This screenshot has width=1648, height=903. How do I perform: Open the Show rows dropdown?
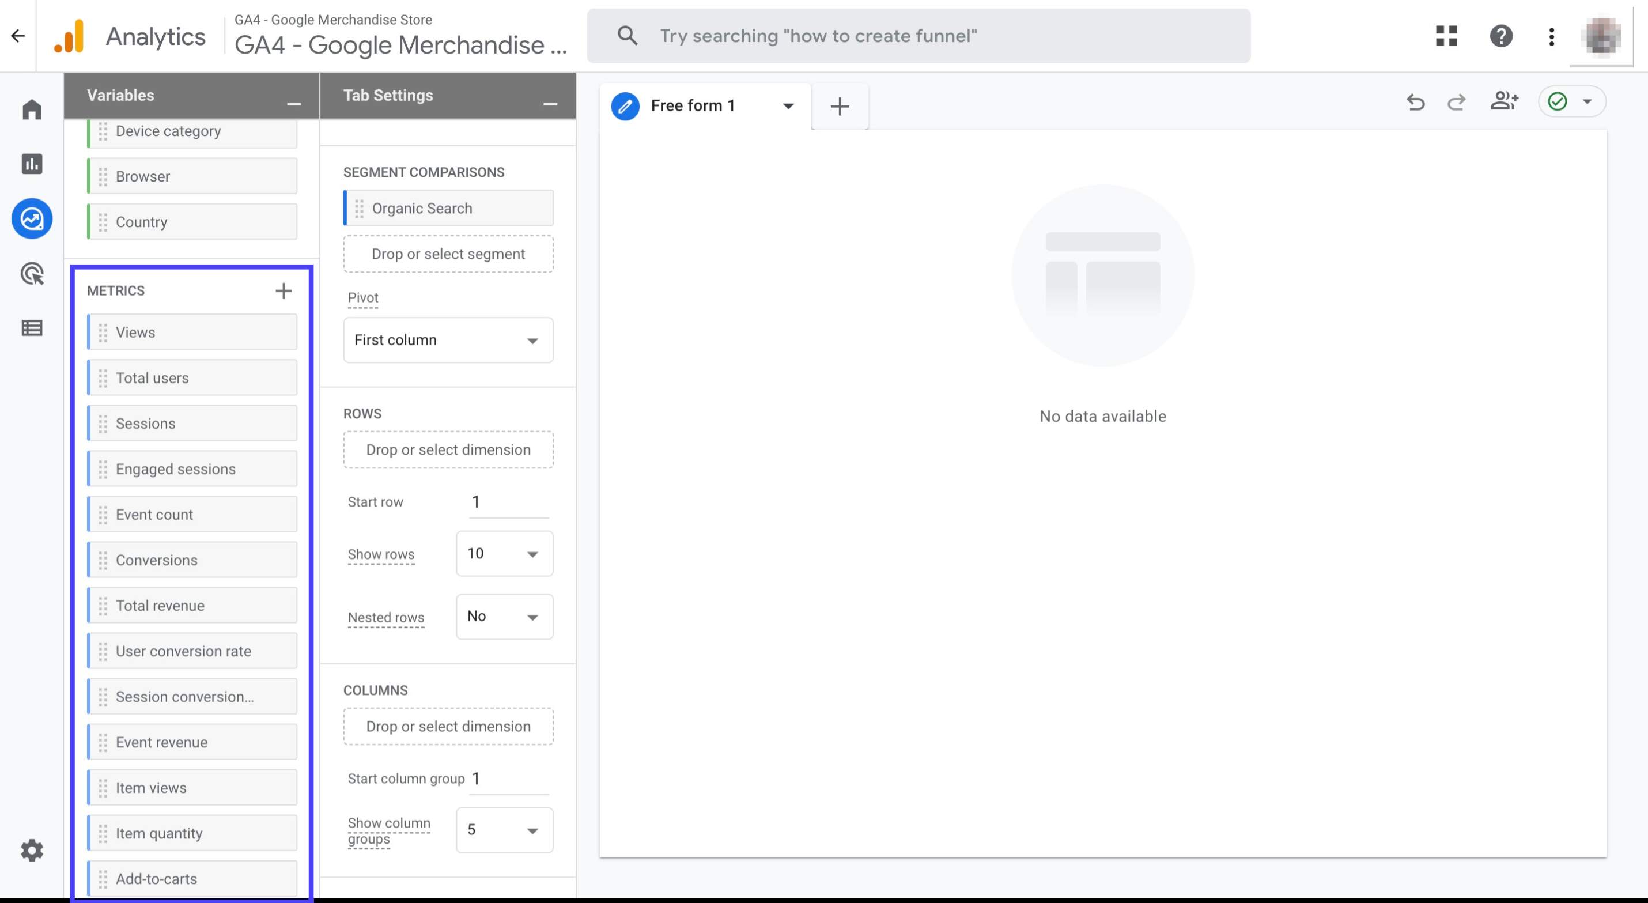(505, 554)
